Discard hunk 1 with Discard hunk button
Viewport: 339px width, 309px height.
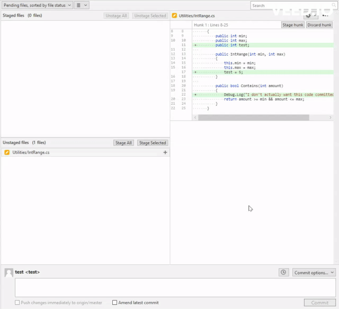[319, 25]
